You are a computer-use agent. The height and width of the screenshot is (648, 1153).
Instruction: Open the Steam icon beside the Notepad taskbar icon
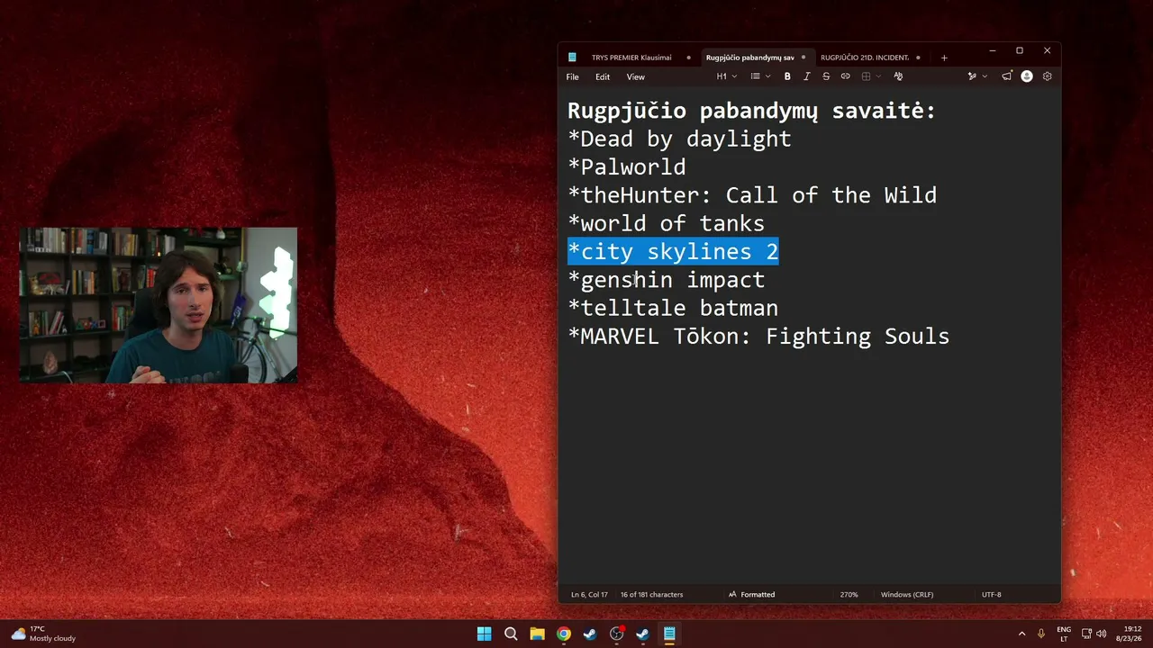point(643,634)
